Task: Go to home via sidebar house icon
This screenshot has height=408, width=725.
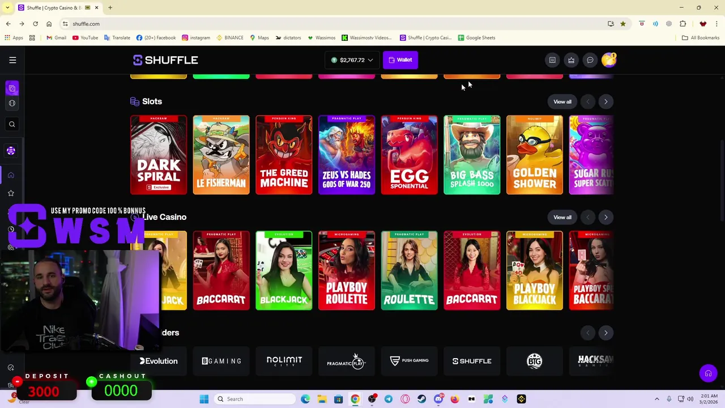Action: (x=11, y=175)
